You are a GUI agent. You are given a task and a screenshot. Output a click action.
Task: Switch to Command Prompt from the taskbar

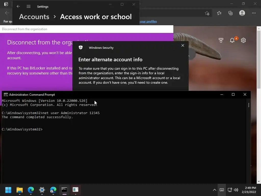(x=64, y=190)
